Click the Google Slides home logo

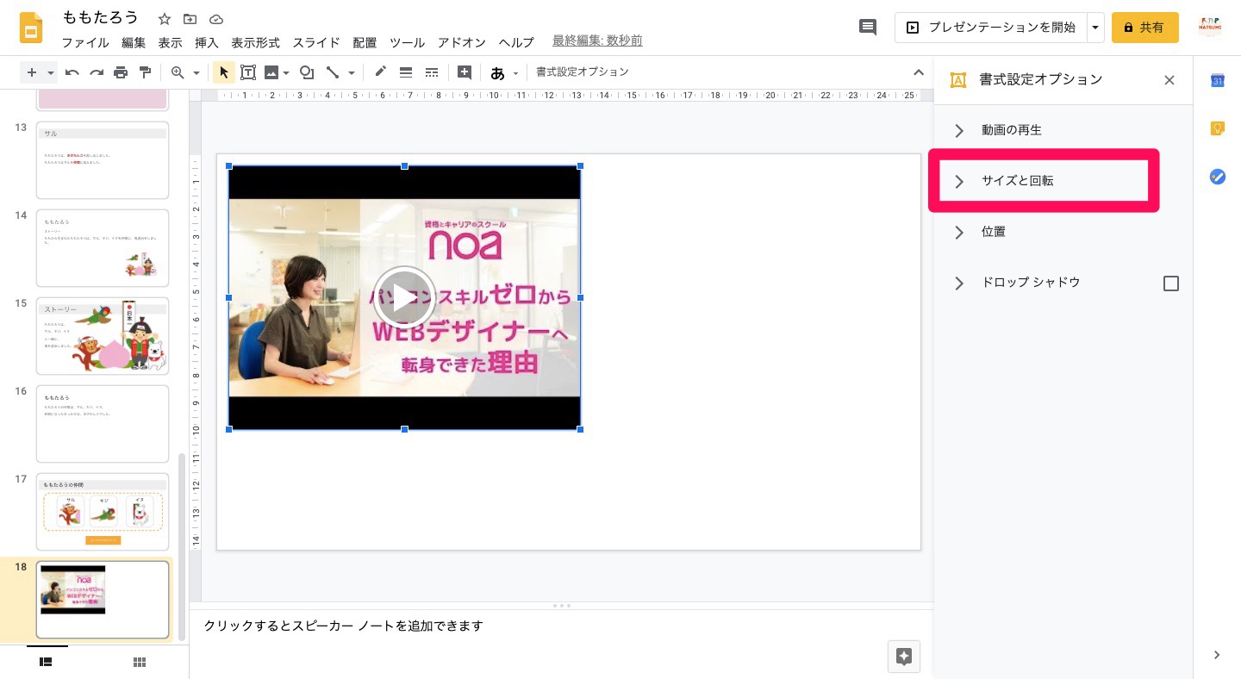coord(32,28)
